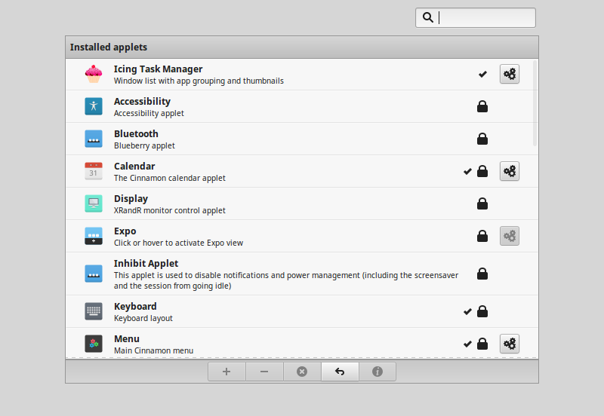Click checkmark on Keyboard row

point(467,311)
